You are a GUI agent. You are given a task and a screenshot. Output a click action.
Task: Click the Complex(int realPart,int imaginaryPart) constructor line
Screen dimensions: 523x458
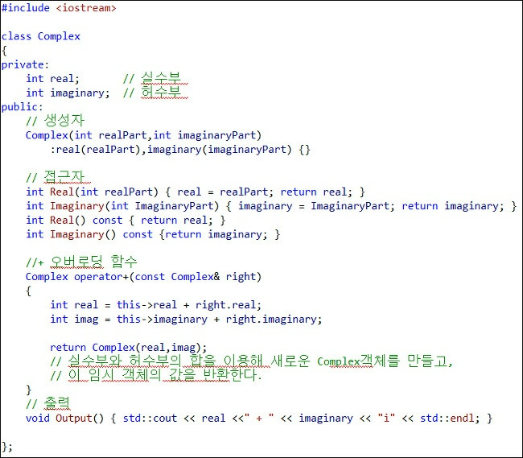click(x=143, y=135)
